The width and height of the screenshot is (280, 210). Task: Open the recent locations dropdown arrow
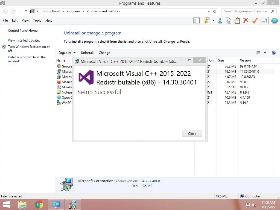[20, 11]
